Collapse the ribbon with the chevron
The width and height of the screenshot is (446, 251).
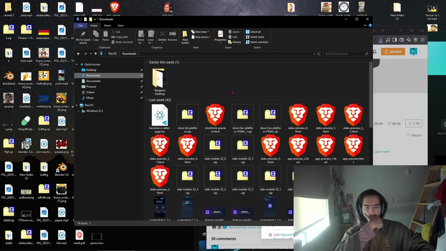click(365, 25)
